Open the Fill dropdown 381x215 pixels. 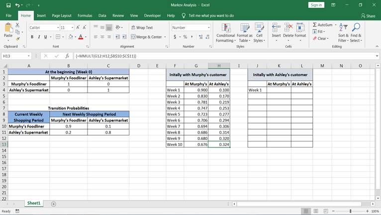[318, 32]
